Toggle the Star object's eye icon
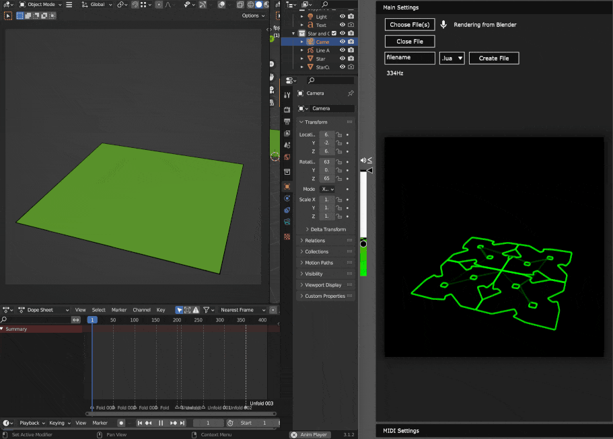Viewport: 613px width, 439px height. point(342,58)
